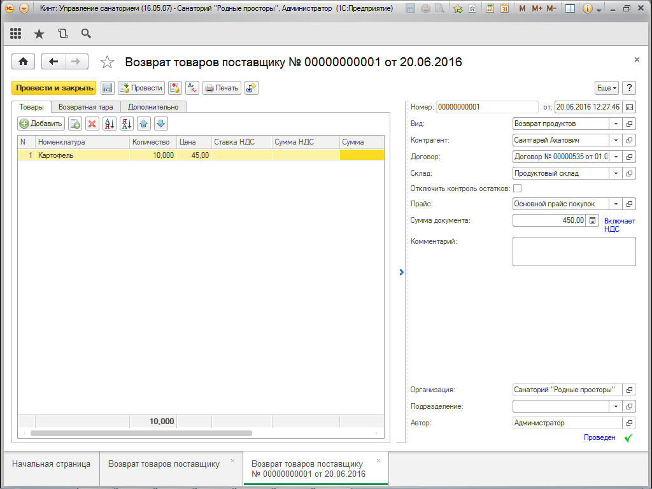
Task: Click the Провести и закрыть button
Action: 54,88
